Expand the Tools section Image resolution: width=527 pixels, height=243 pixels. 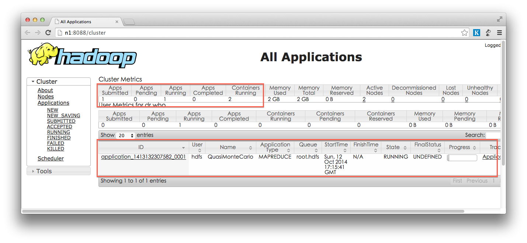(33, 171)
